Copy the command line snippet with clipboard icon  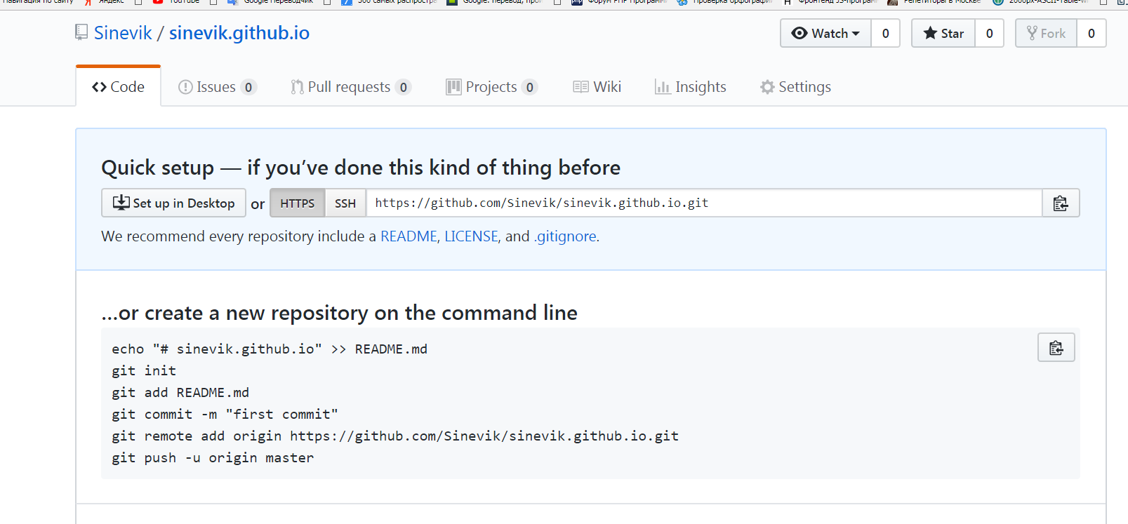click(1056, 348)
